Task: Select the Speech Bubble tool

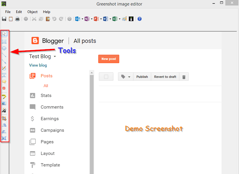Action: coord(4,82)
